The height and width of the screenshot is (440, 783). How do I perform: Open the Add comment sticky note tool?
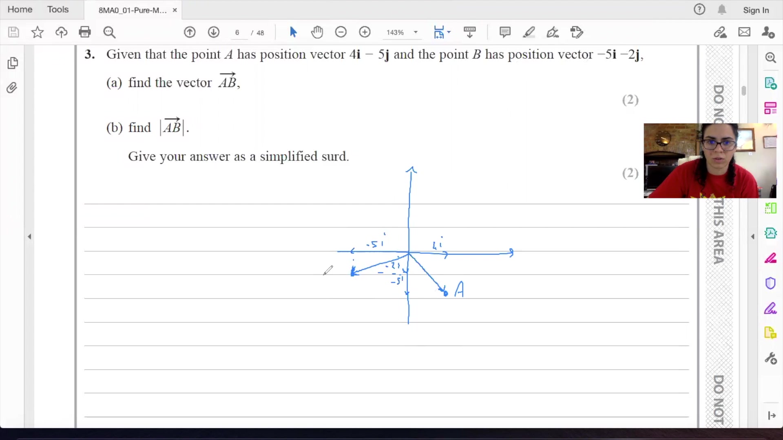[504, 32]
